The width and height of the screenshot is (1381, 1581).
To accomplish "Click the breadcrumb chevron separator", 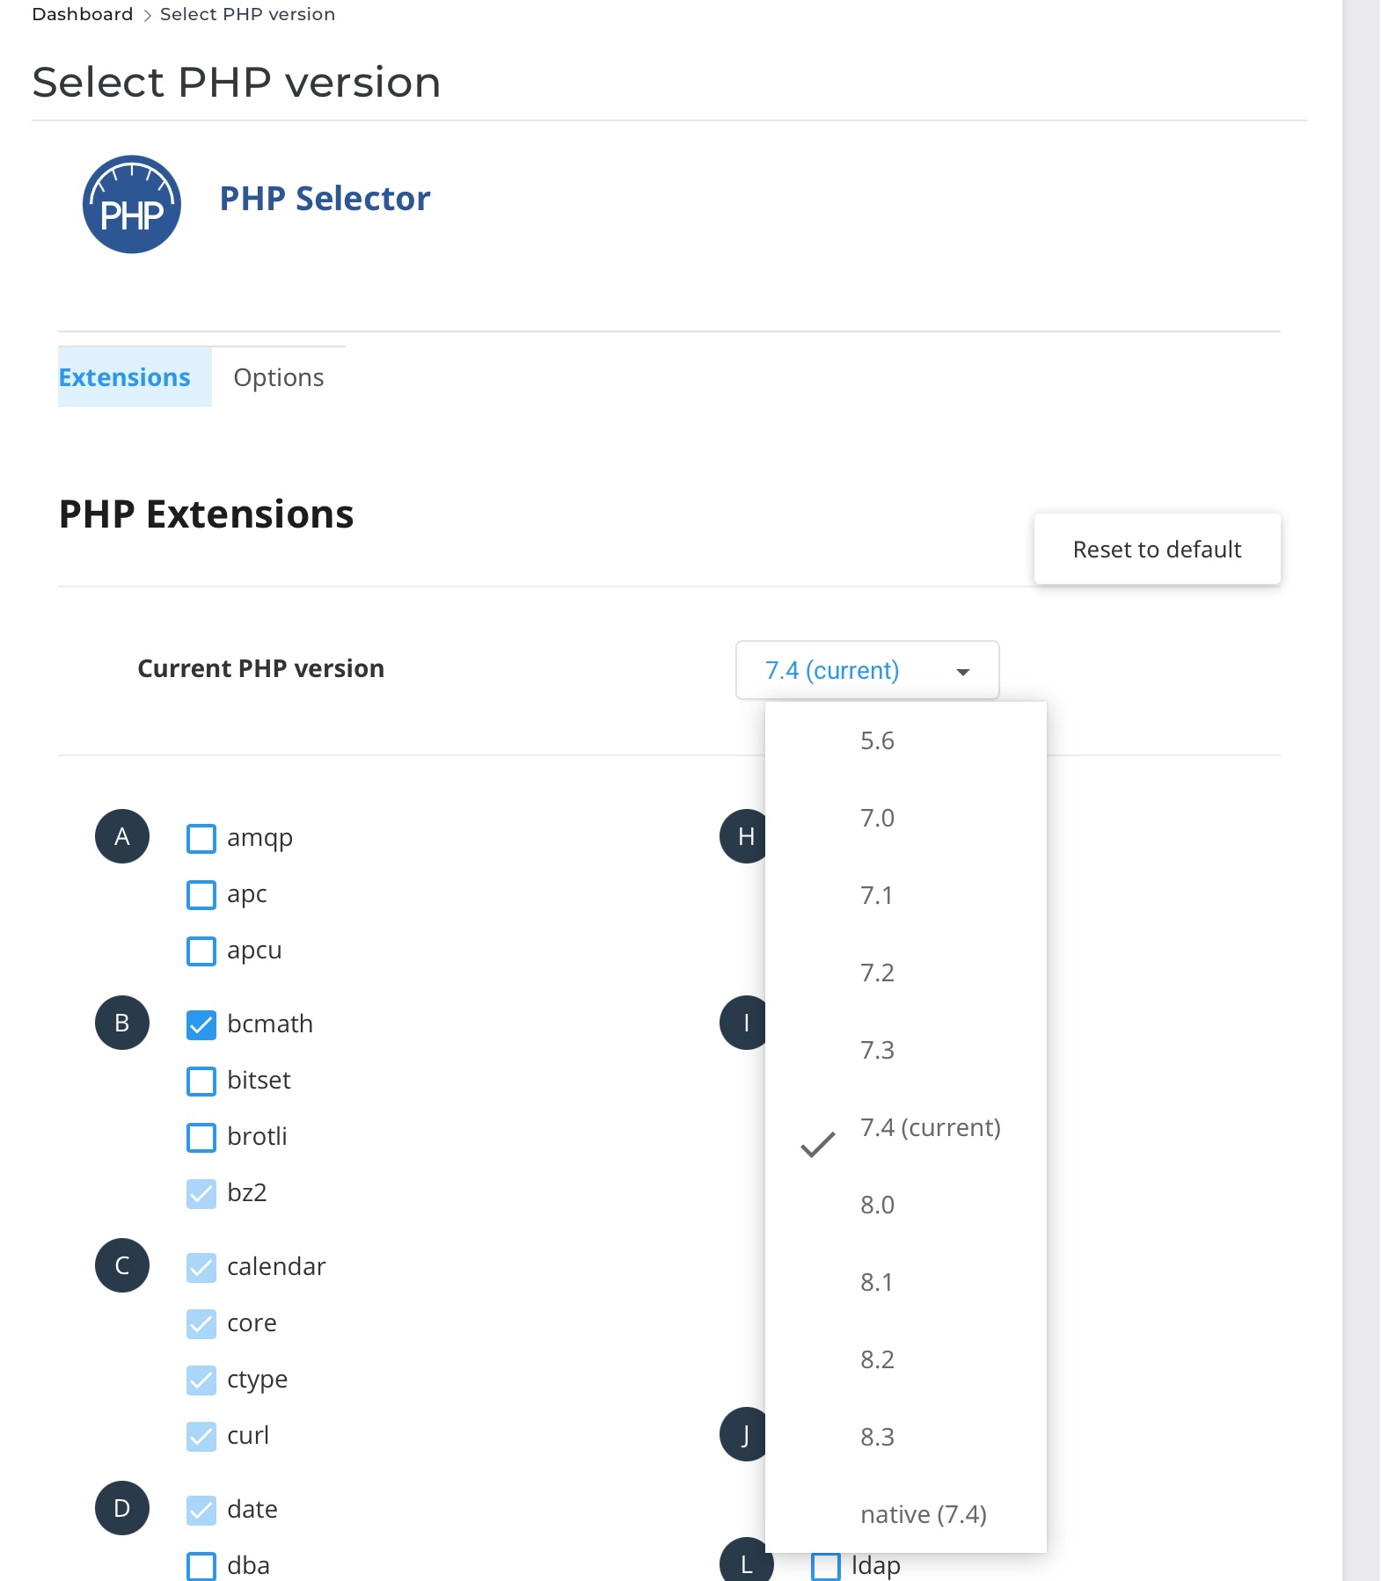I will 147,15.
